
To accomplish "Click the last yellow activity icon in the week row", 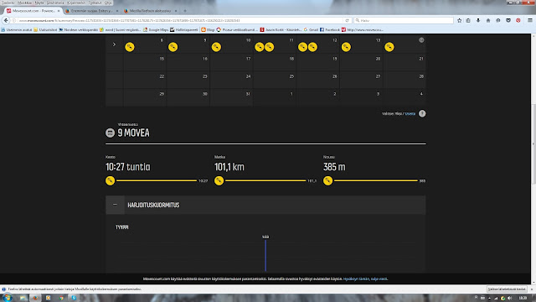I will click(x=389, y=47).
